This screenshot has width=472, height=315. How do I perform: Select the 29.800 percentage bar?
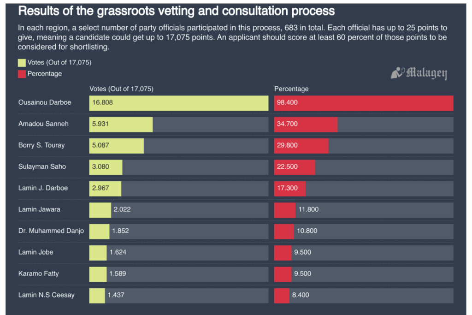point(301,146)
